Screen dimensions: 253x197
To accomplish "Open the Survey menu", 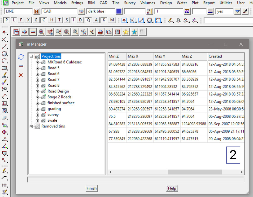I will [x=130, y=3].
